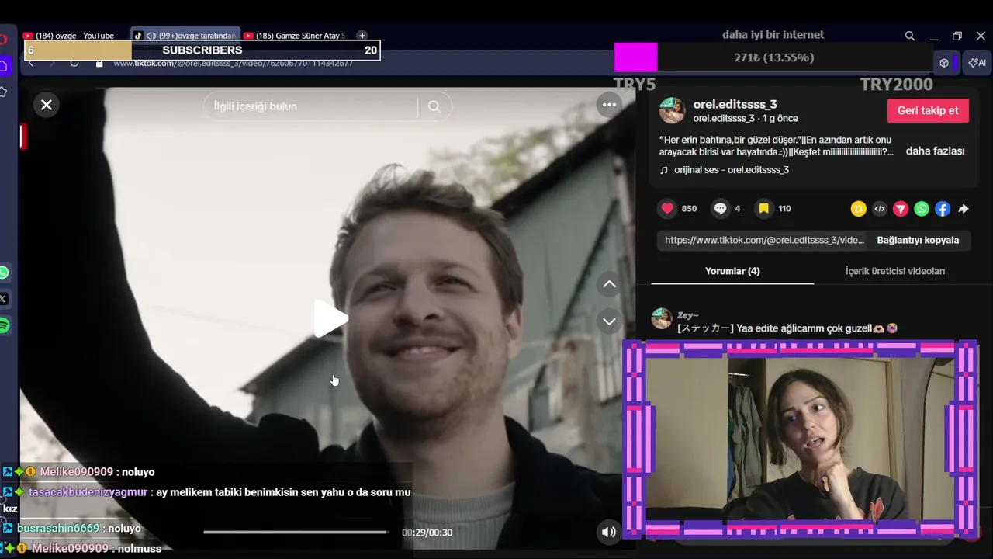Repost the video with yellow repost icon
Screen dimensions: 993x559
click(x=858, y=208)
